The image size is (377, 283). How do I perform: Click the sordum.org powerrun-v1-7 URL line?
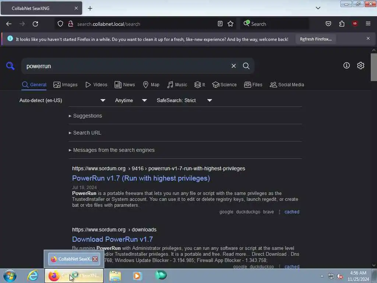[159, 168]
